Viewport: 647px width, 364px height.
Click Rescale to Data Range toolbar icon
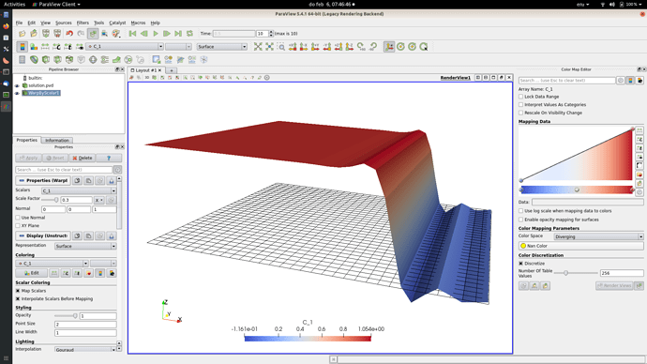45,47
